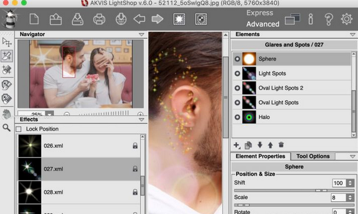
Task: Print the image with the printer icon
Action: 99,19
